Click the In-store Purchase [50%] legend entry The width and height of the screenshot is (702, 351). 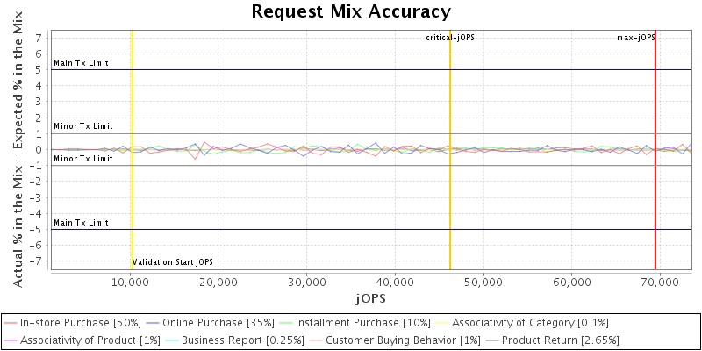click(80, 323)
